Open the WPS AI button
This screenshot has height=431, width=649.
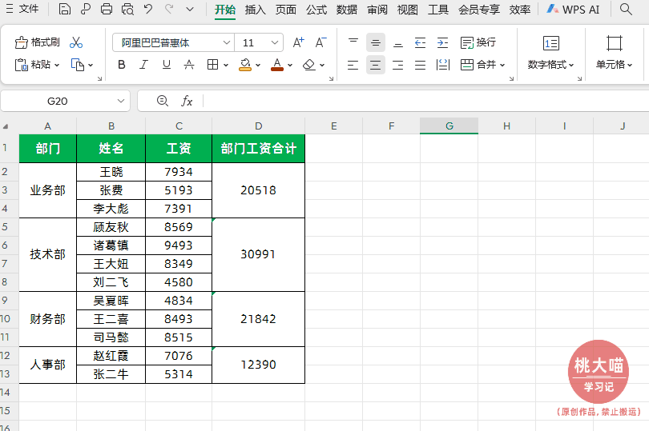click(573, 9)
